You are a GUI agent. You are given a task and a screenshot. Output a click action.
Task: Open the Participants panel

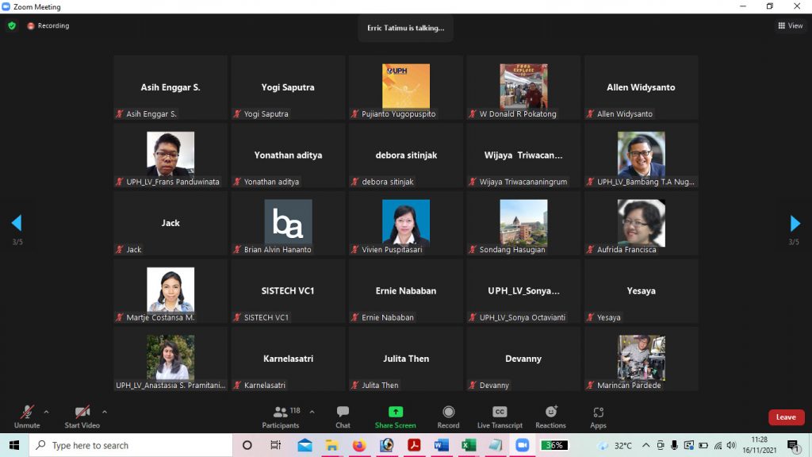(x=281, y=417)
